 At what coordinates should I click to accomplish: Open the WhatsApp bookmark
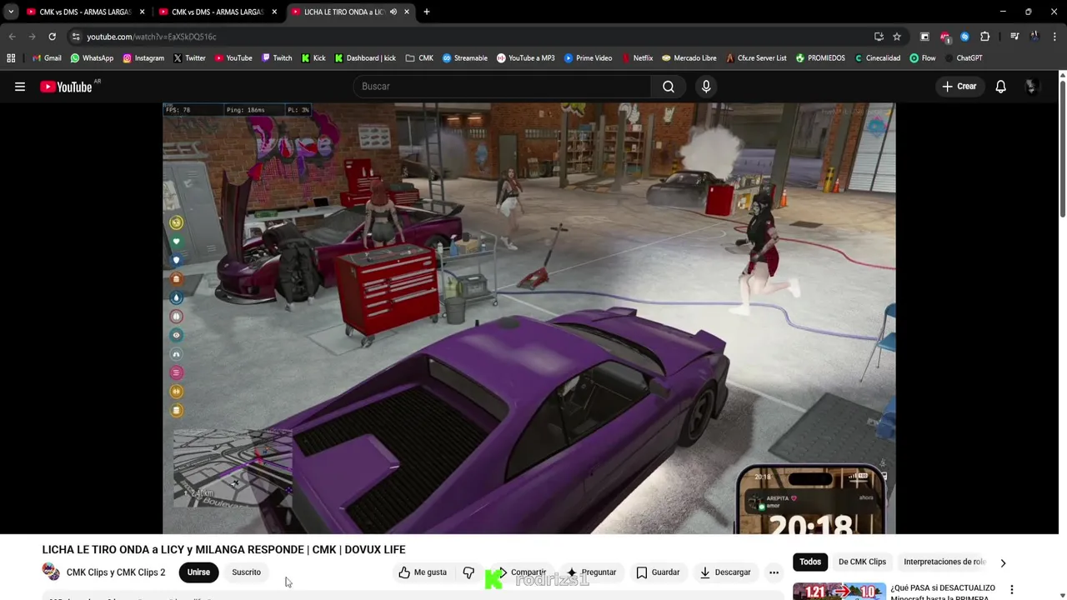pyautogui.click(x=92, y=58)
